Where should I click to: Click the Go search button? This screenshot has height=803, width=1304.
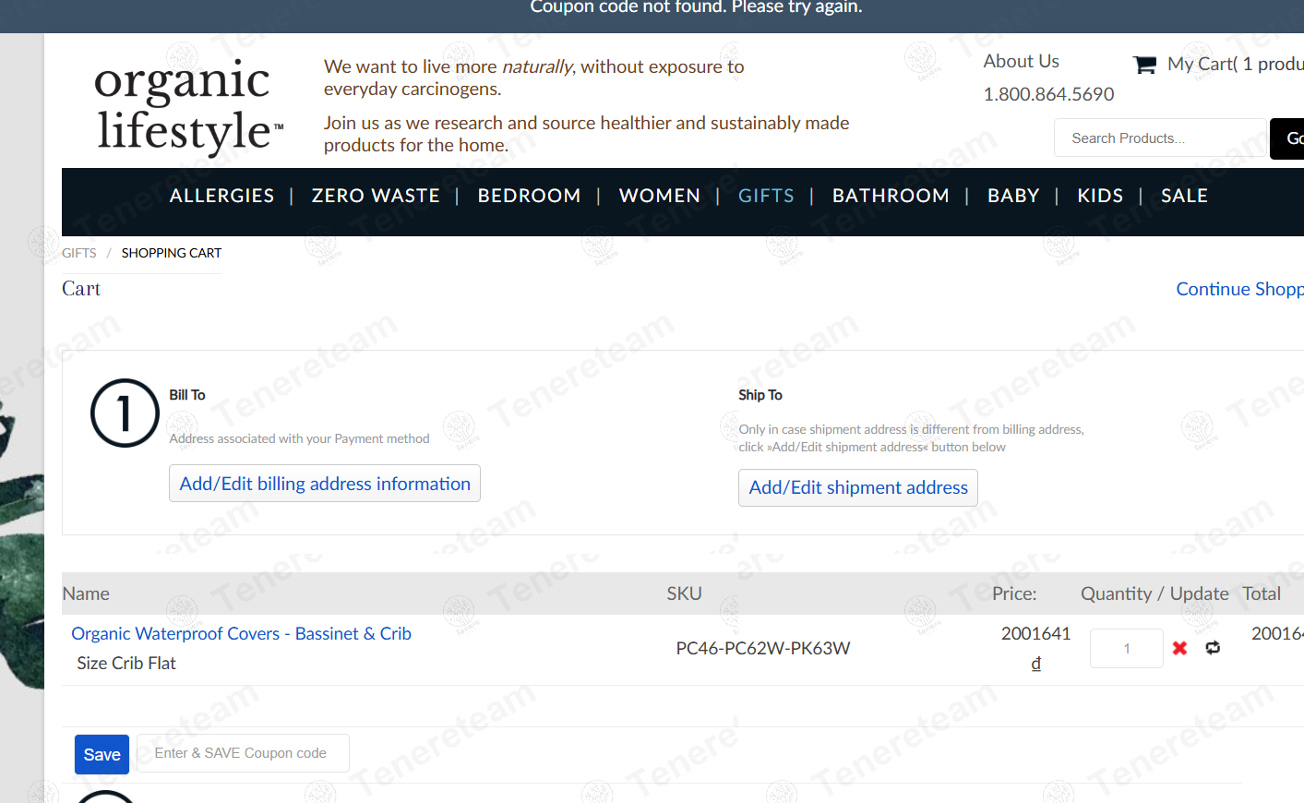(1288, 138)
